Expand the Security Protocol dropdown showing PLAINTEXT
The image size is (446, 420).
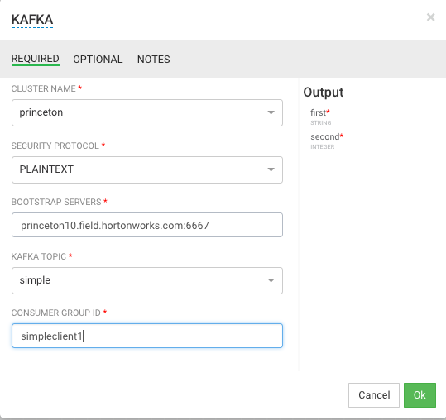tap(147, 169)
